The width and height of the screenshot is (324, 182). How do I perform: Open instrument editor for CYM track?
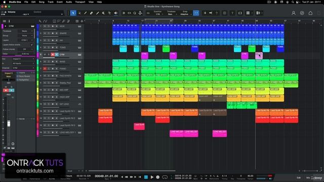click(79, 55)
